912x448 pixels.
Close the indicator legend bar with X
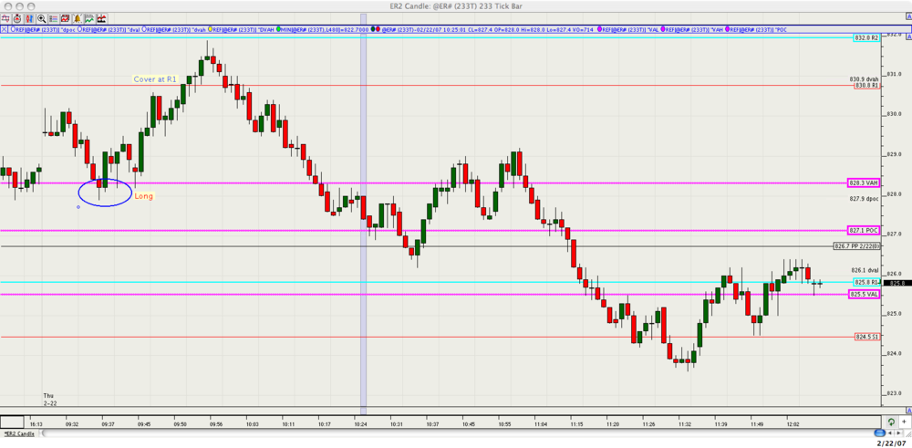point(4,28)
